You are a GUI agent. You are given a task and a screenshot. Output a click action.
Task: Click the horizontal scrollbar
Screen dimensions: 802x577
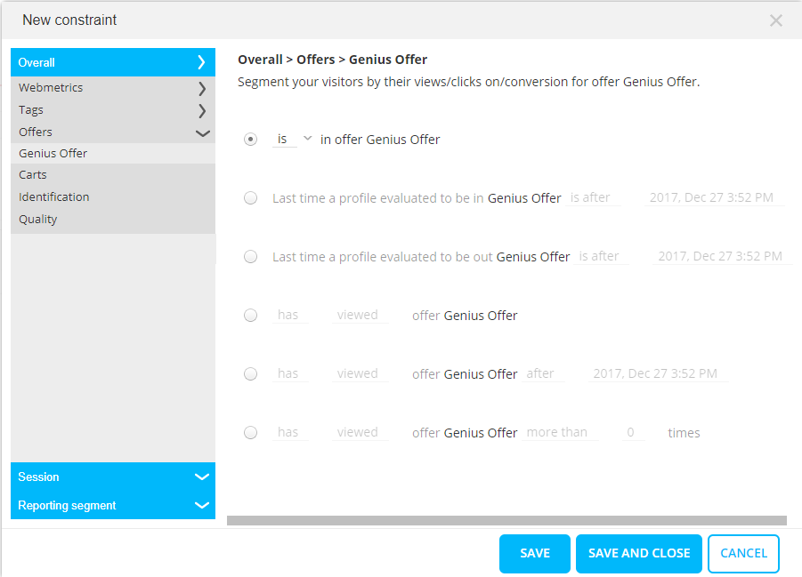click(x=506, y=520)
